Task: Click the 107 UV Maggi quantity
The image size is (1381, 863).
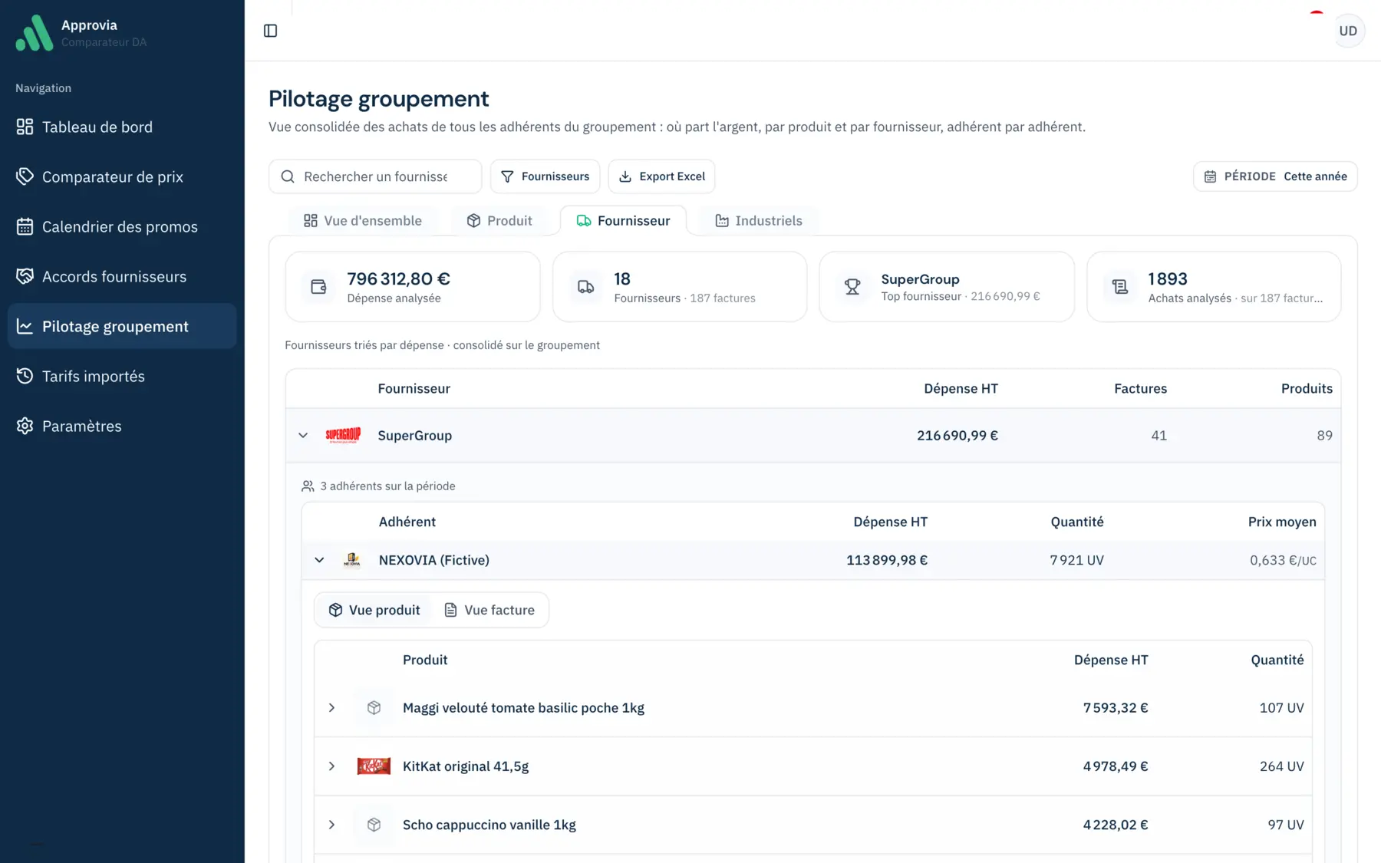Action: pos(1281,707)
